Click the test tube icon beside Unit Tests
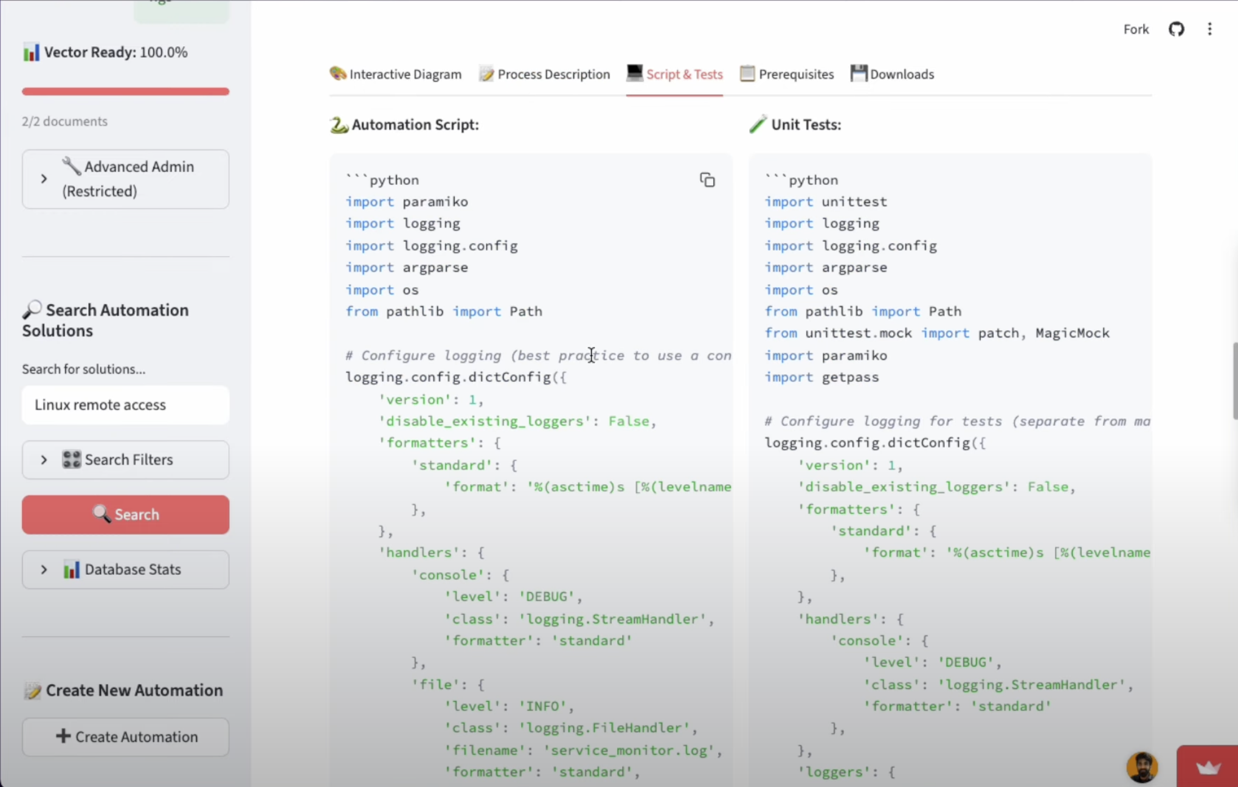 pos(758,124)
